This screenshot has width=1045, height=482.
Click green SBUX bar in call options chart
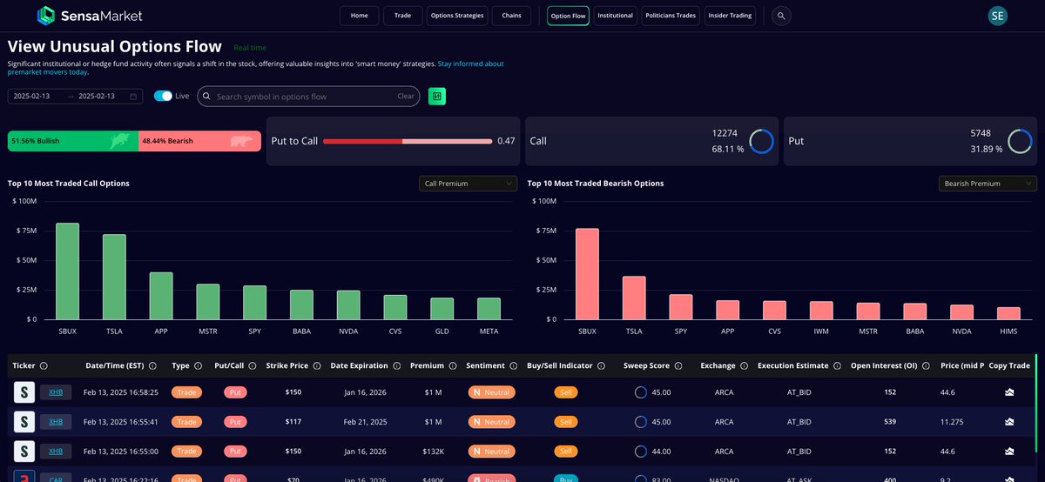pos(67,271)
